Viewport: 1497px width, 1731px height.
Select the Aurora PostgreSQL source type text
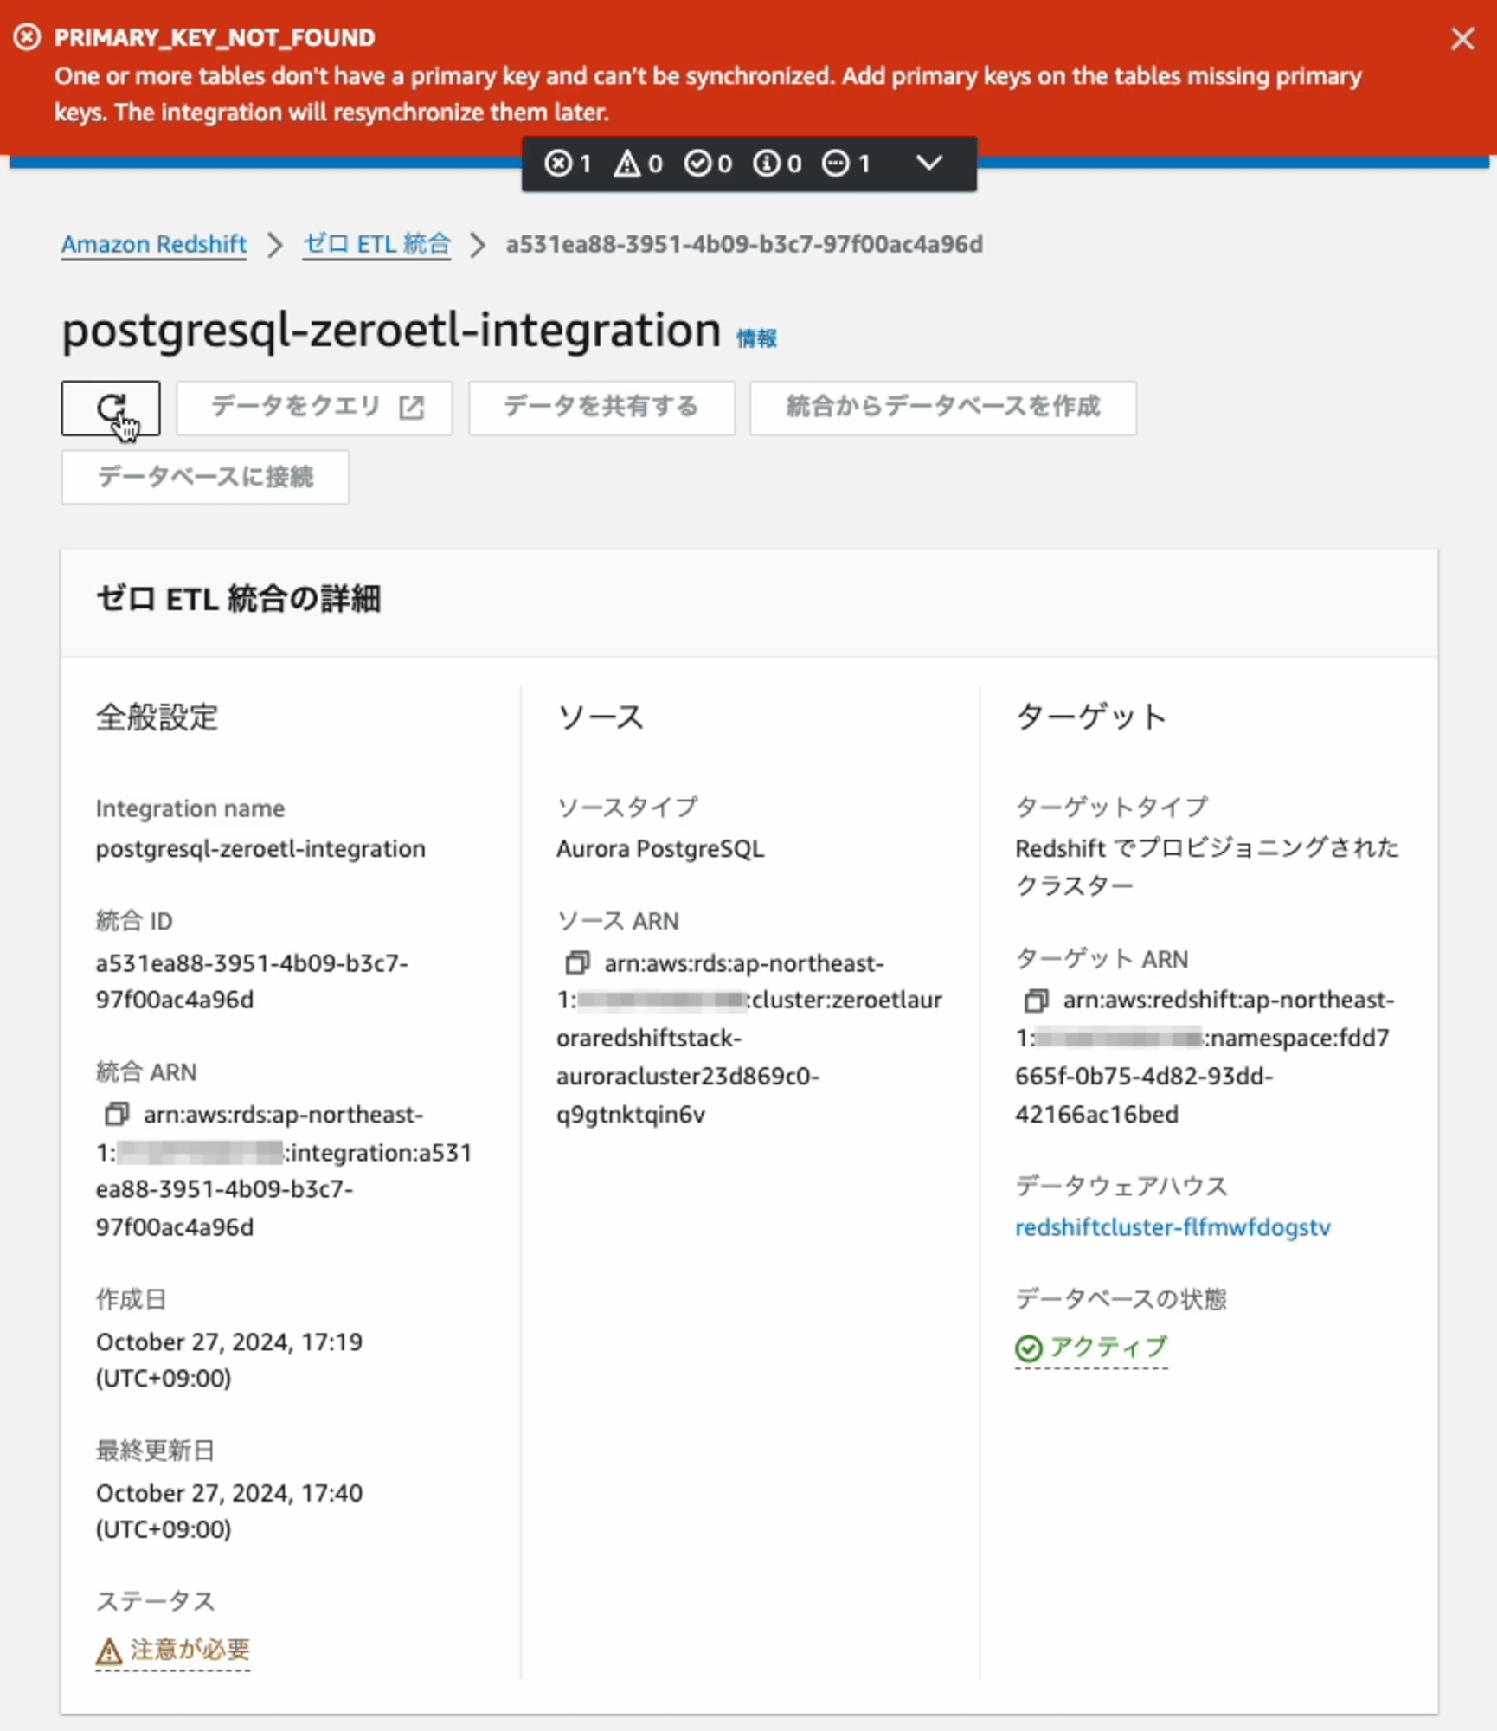pos(660,848)
